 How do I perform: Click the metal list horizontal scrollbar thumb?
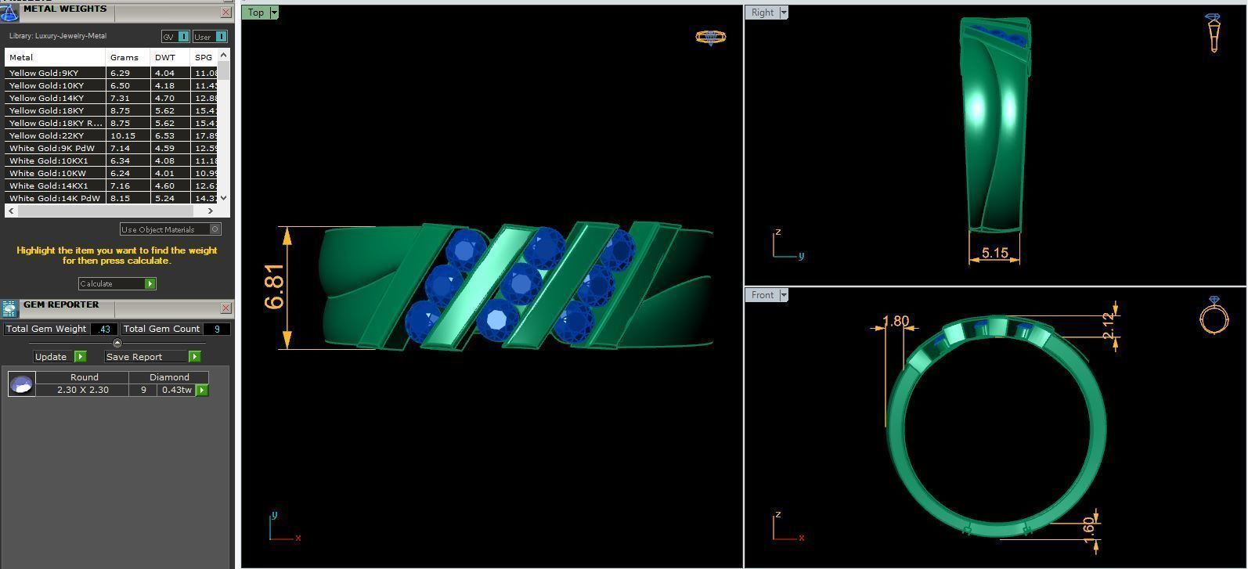[x=104, y=211]
